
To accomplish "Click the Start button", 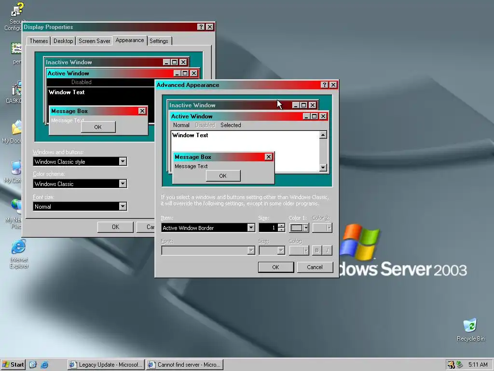I will (x=13, y=365).
